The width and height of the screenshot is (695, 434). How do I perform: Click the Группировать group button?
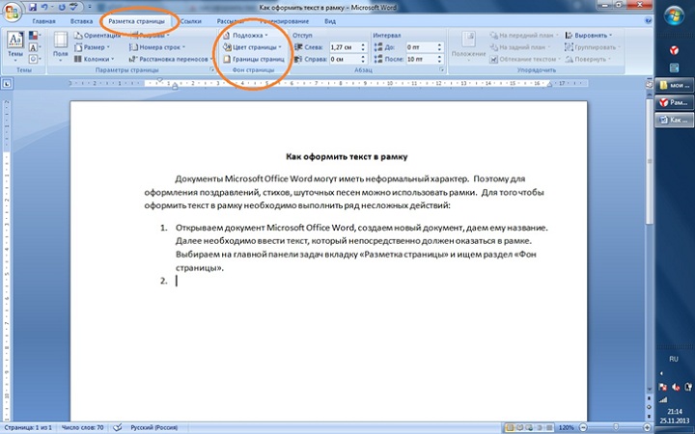click(x=592, y=47)
